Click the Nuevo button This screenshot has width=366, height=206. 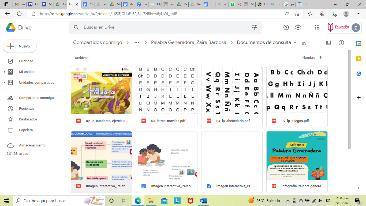pos(20,46)
